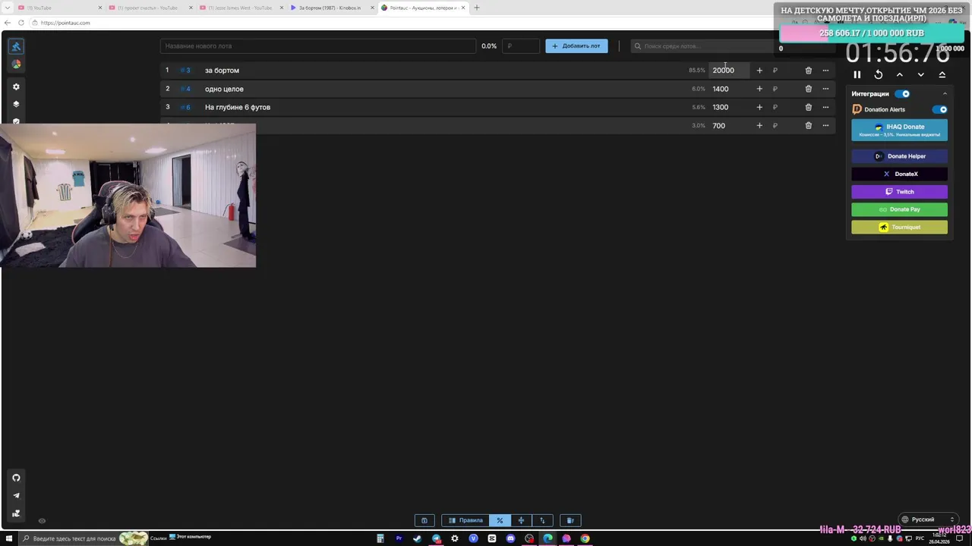
Task: Click plus icon in the 700 lot row
Action: click(x=759, y=125)
